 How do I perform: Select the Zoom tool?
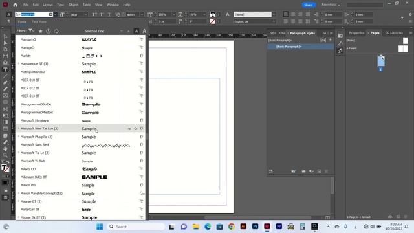(x=5, y=155)
